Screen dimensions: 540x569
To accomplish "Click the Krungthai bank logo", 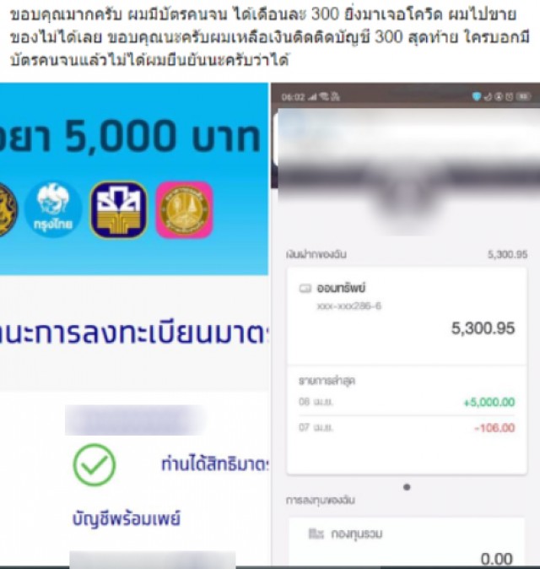I will click(53, 209).
